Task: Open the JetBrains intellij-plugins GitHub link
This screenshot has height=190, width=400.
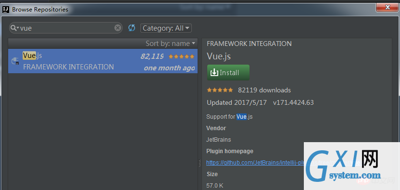Action: [x=255, y=163]
